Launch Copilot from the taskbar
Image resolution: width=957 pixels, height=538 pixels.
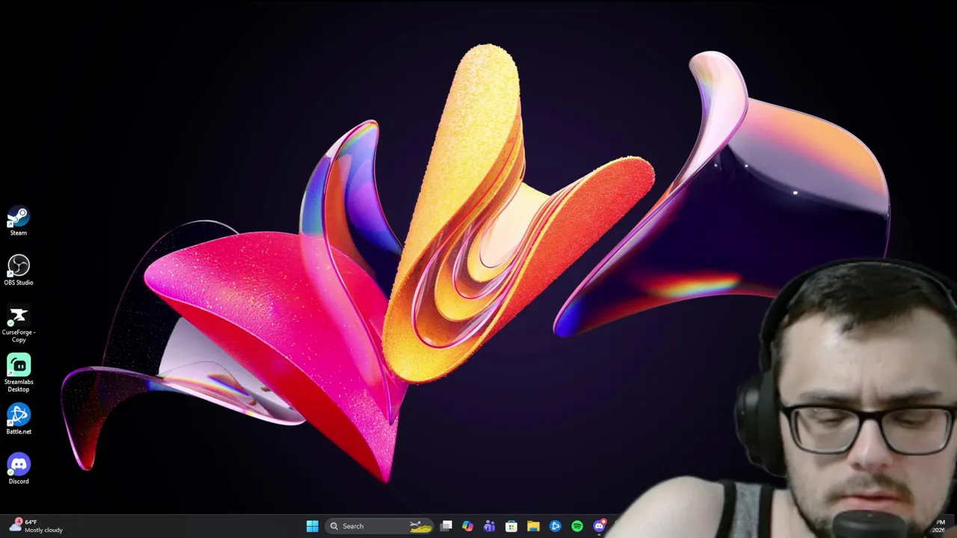tap(467, 526)
